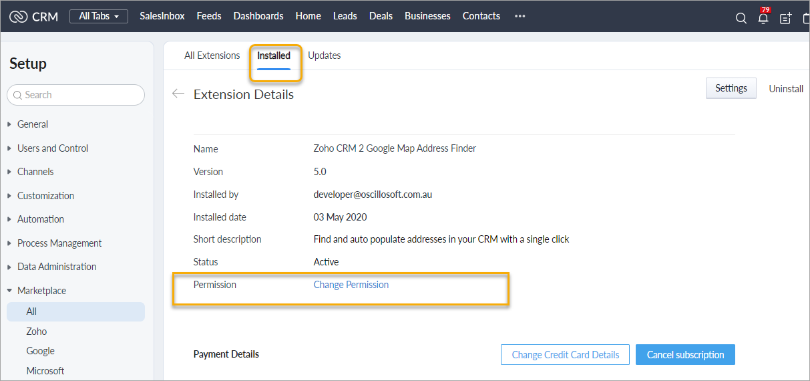Open the Leads module

pyautogui.click(x=345, y=16)
